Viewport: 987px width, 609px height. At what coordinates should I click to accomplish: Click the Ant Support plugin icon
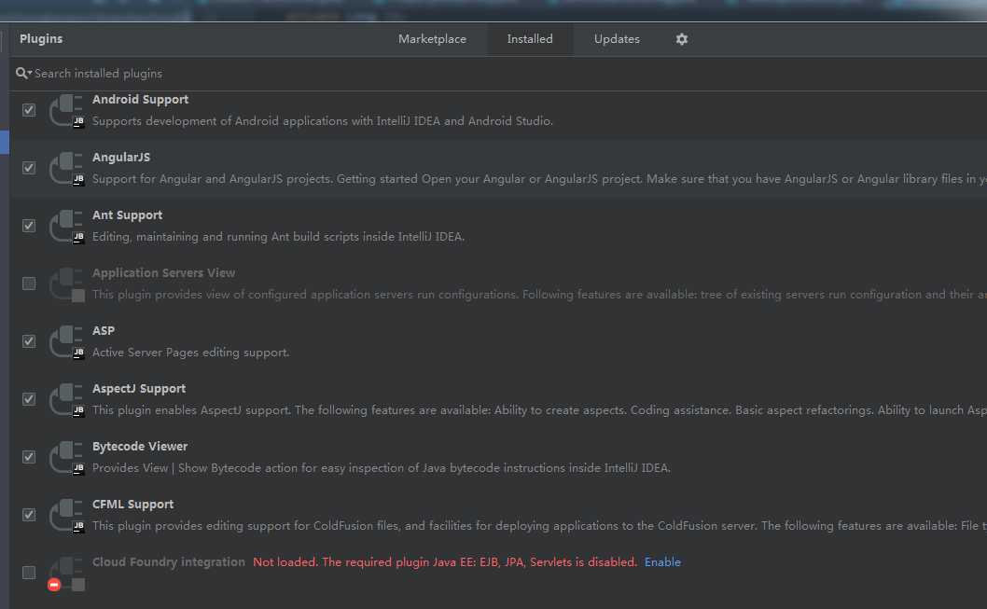pos(67,227)
